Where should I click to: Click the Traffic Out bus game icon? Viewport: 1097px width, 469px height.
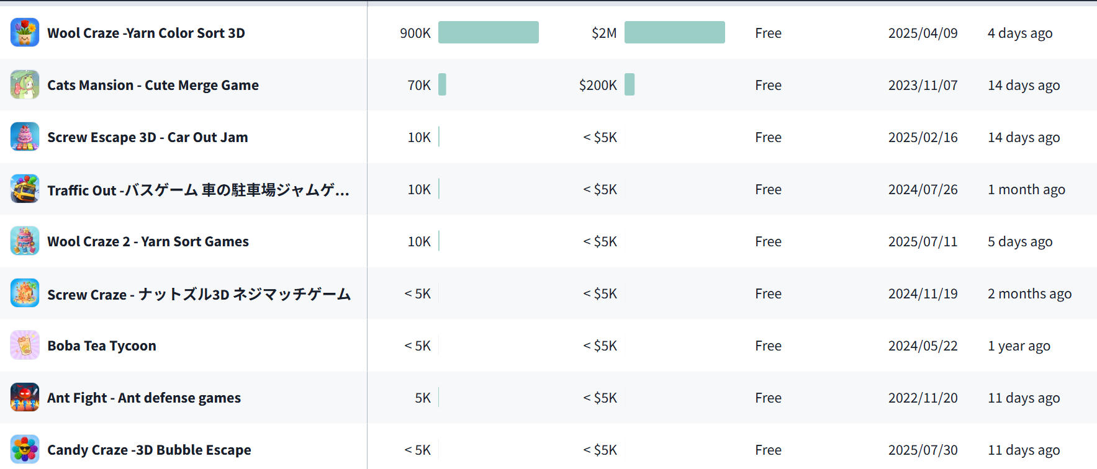[25, 189]
